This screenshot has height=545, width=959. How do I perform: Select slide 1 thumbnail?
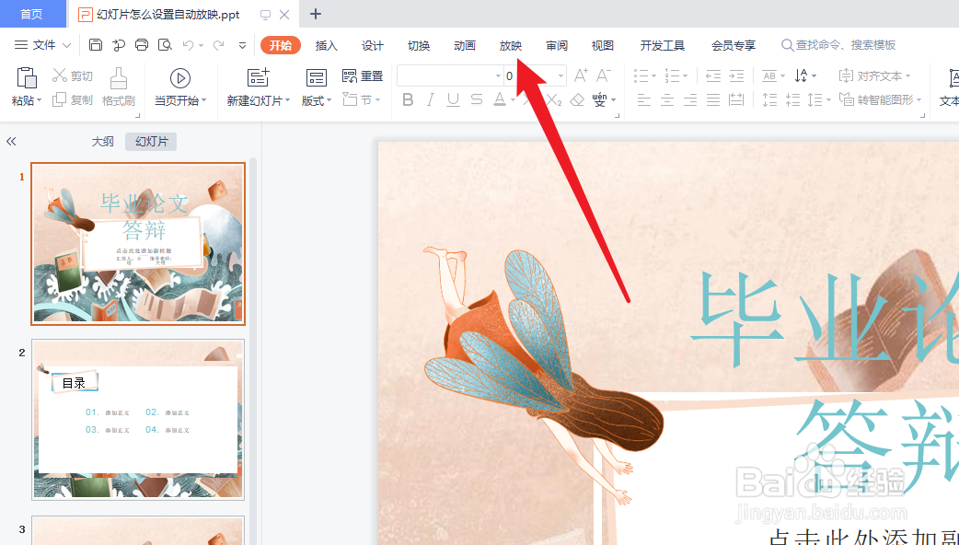(x=138, y=243)
